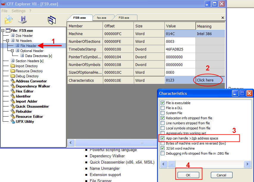254x182 pixels.
Task: Click the save floppy disk toolbar icon
Action: pyautogui.click(x=23, y=20)
